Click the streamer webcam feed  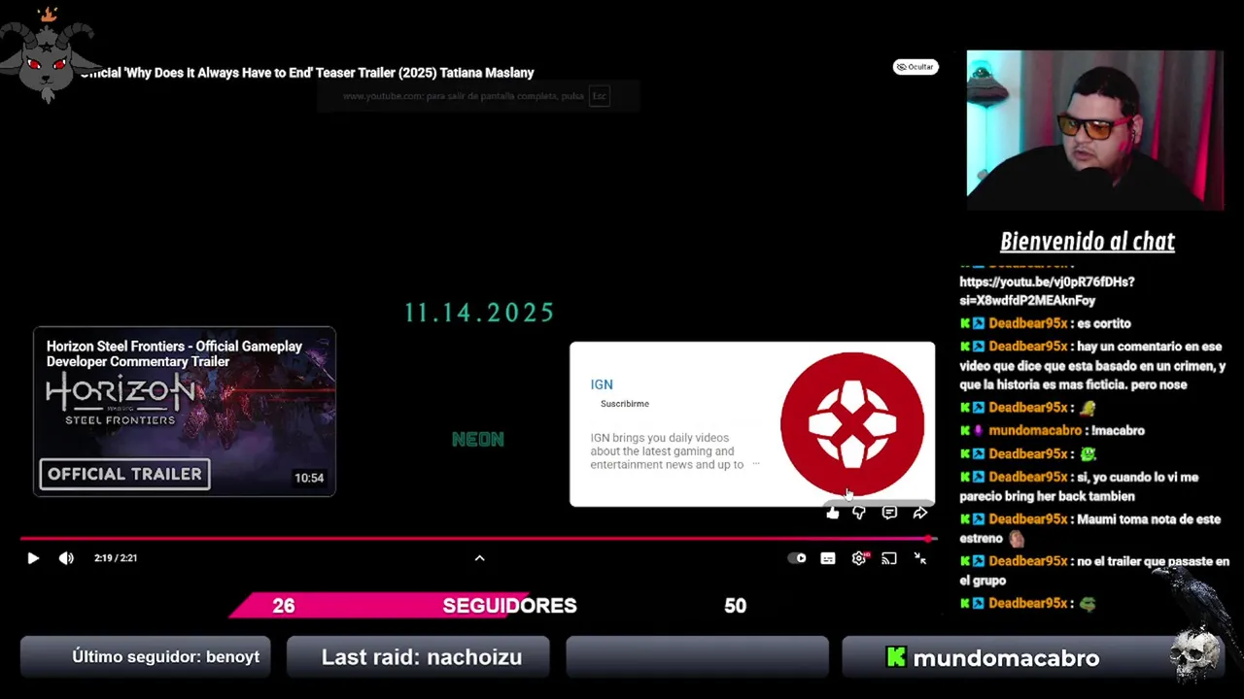click(1095, 129)
